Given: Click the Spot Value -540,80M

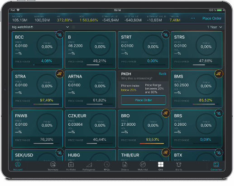Looking at the screenshot, I should tap(133, 20).
